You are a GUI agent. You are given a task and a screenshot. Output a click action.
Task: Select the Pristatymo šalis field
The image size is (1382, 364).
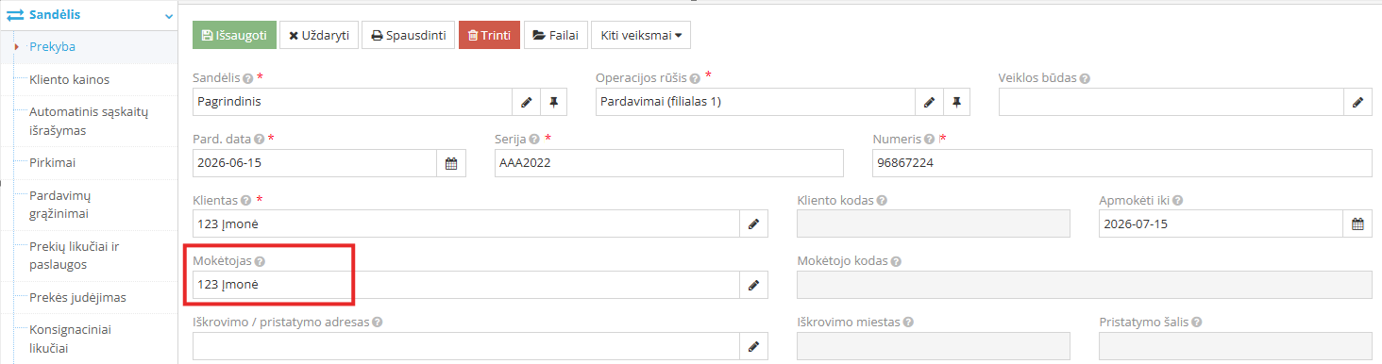[1236, 346]
